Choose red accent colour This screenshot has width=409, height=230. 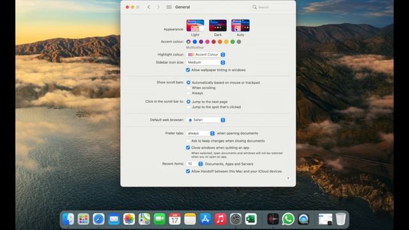(x=213, y=42)
